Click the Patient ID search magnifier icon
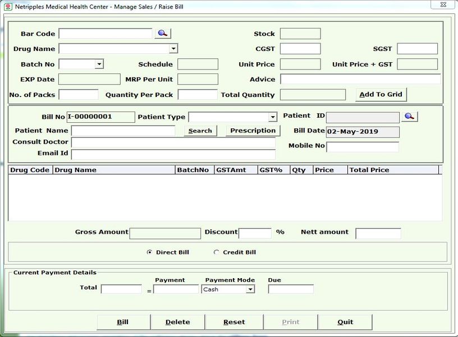This screenshot has height=337, width=458. [x=410, y=117]
